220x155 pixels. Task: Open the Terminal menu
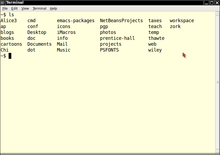[x=39, y=9]
